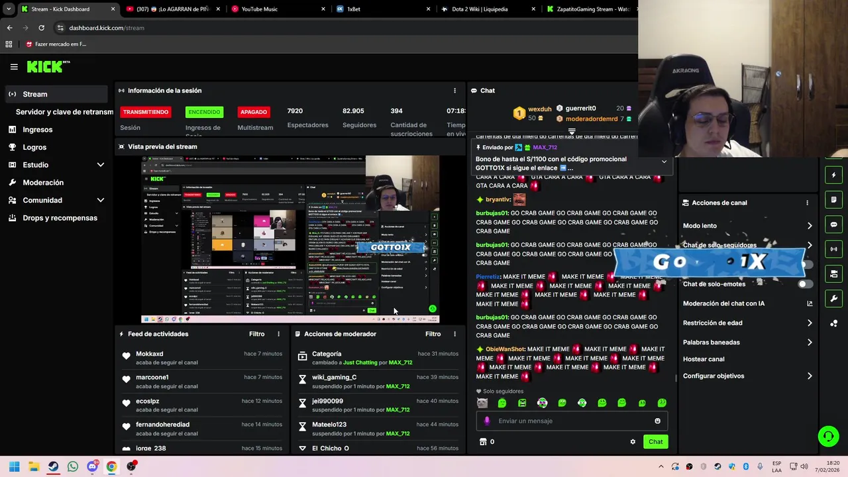The height and width of the screenshot is (477, 848).
Task: Click the three-dots cluster sidebar icon
Action: coord(833,323)
